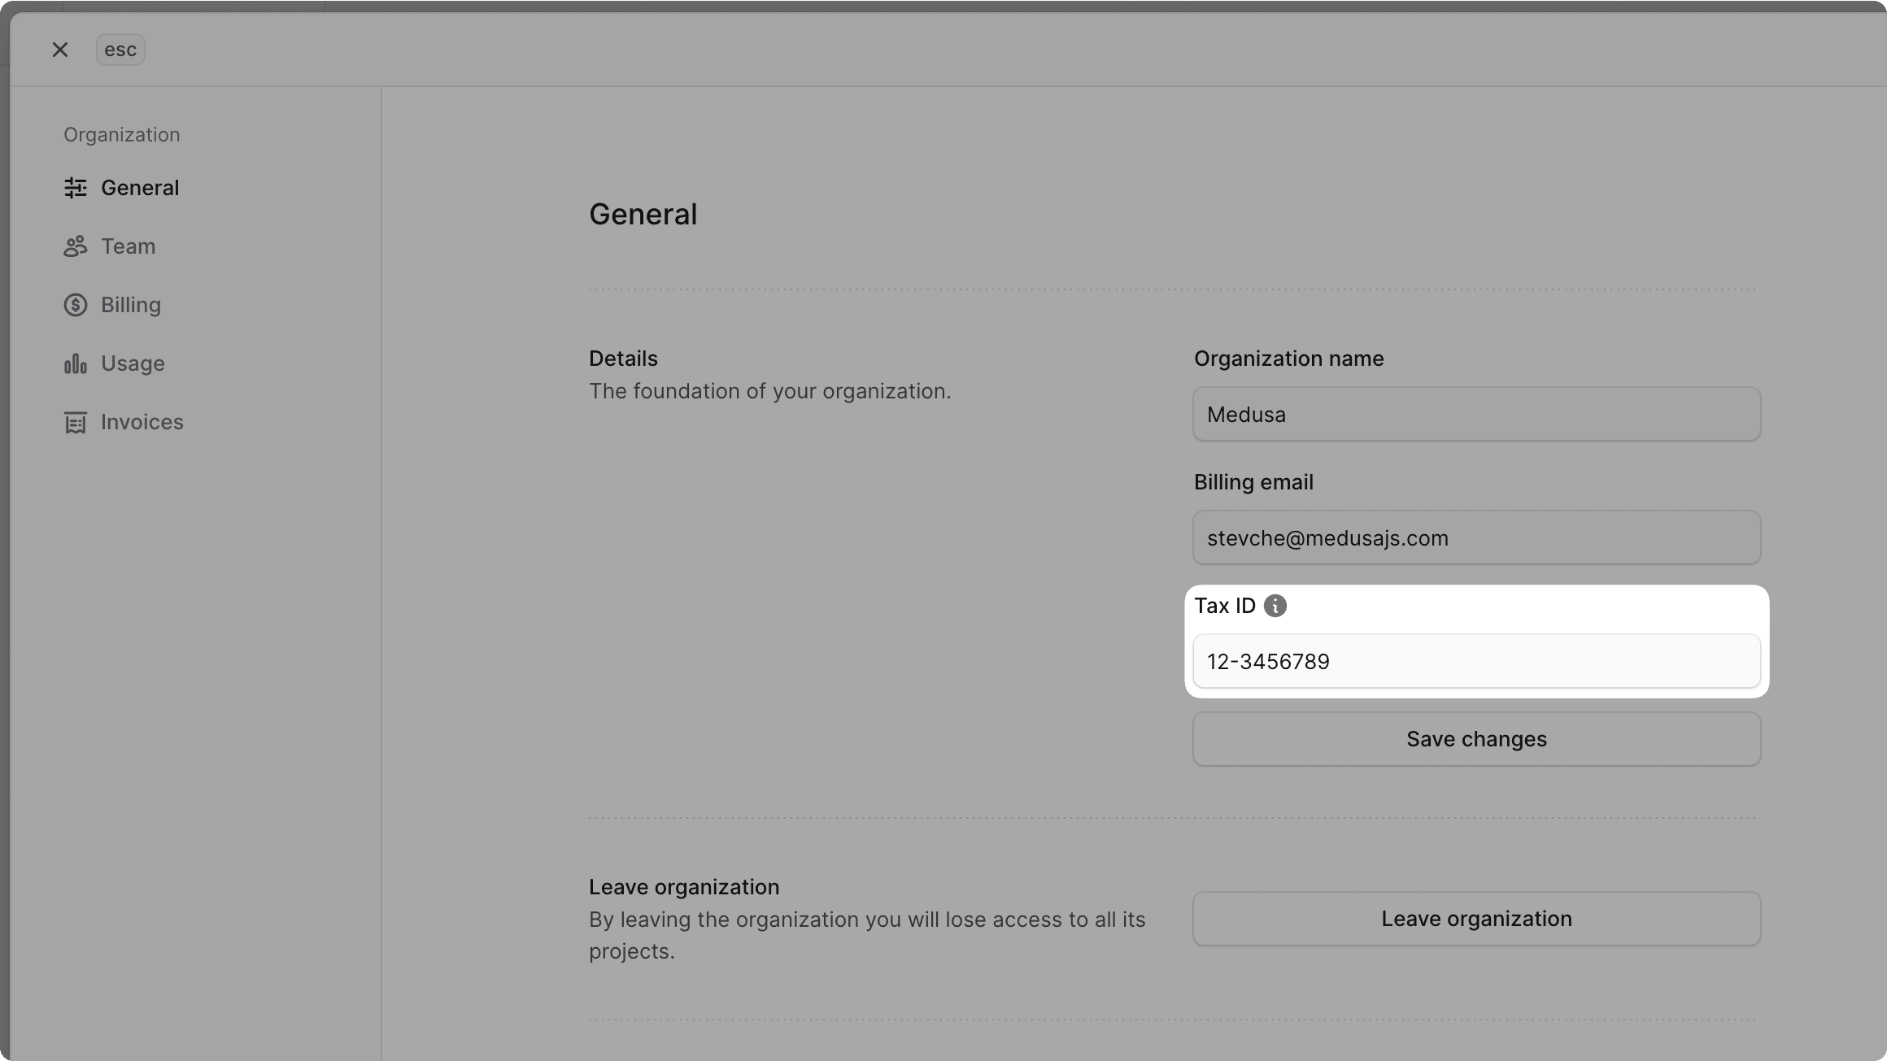Click the Usage bar chart icon
Viewport: 1887px width, 1061px height.
click(x=76, y=363)
